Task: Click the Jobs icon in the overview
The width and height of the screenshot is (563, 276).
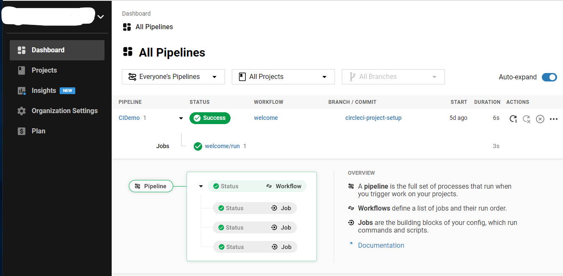Action: [351, 222]
